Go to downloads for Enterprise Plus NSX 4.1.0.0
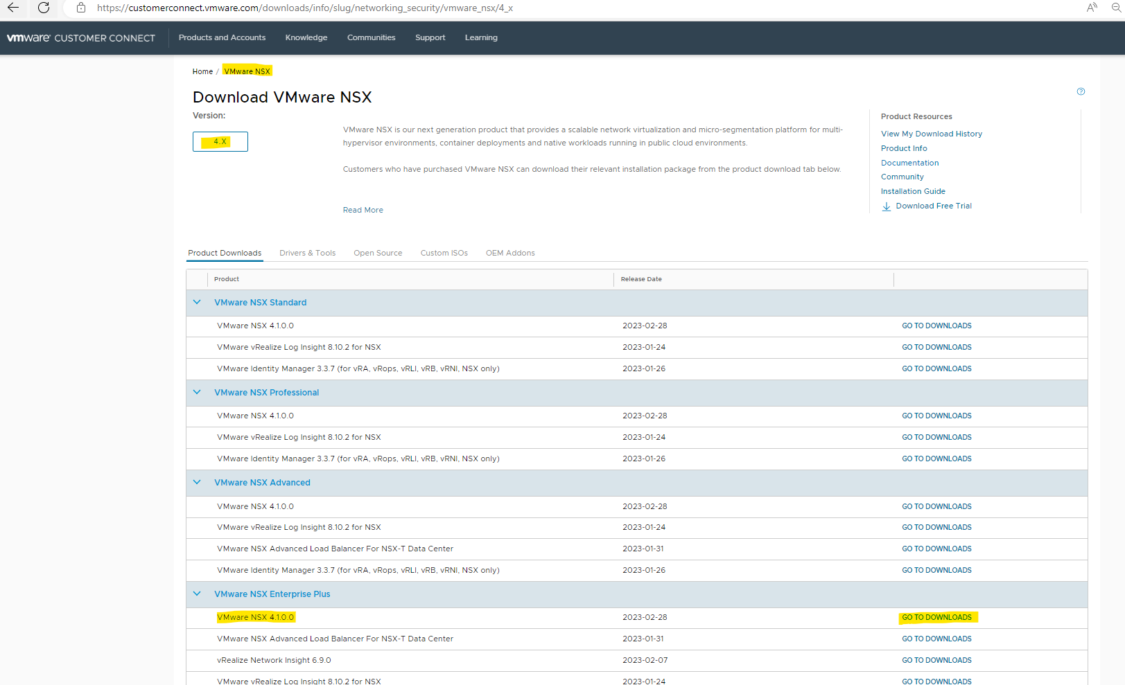The height and width of the screenshot is (685, 1125). point(936,618)
